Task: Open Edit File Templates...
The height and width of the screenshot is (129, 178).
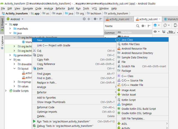Action: (142, 118)
